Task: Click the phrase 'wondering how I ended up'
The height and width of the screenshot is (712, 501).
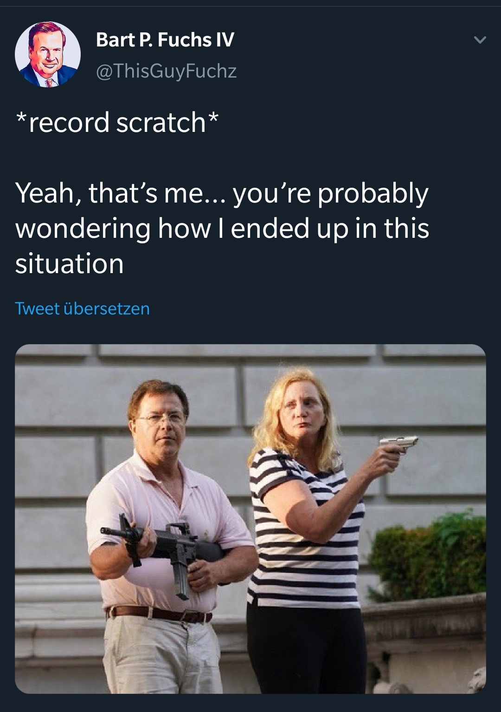Action: coord(182,228)
